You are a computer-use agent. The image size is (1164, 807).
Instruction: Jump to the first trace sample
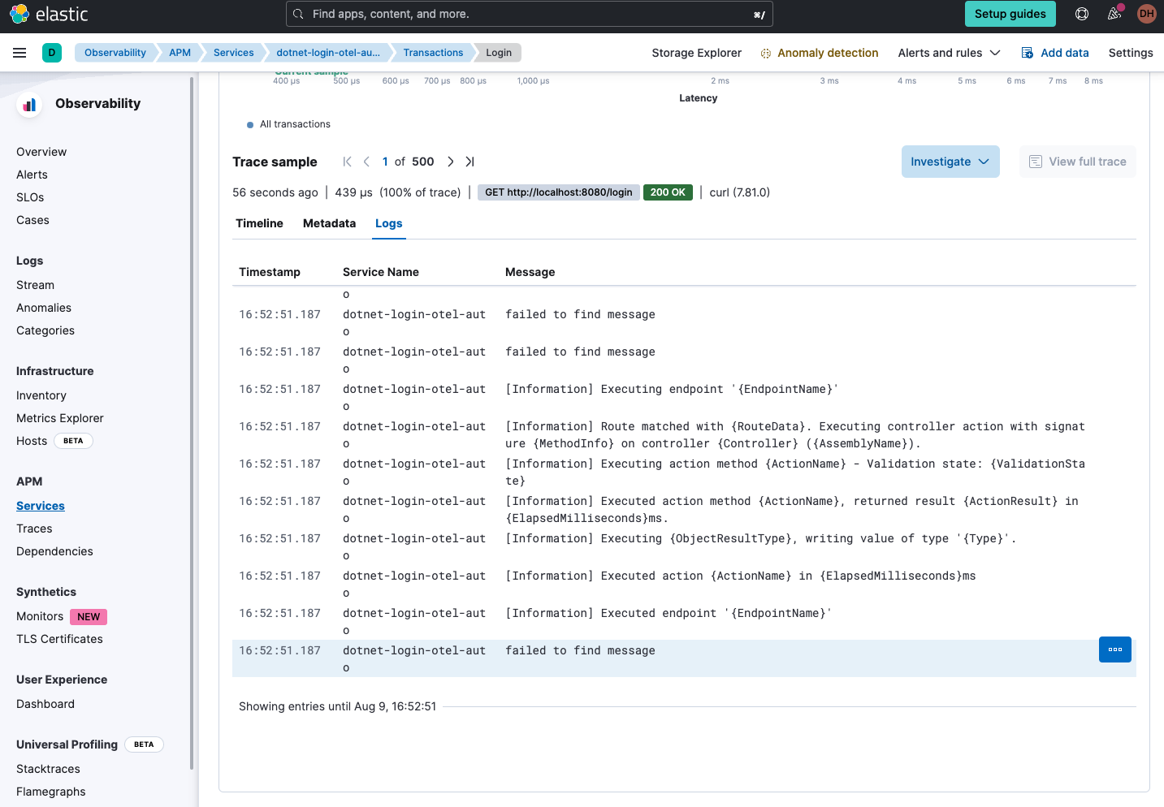click(347, 162)
